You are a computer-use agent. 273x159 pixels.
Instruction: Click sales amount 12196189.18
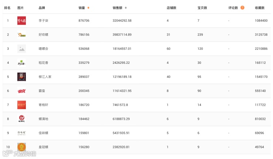click(122, 77)
